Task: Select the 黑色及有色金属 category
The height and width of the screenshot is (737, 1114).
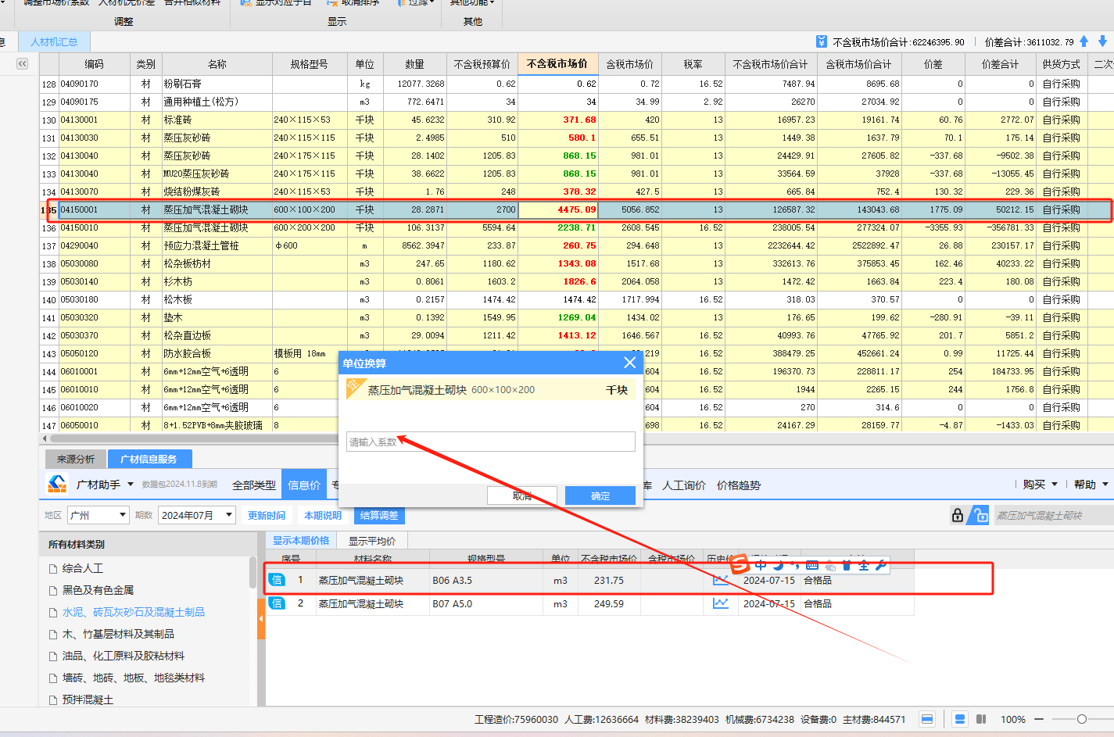Action: tap(98, 590)
